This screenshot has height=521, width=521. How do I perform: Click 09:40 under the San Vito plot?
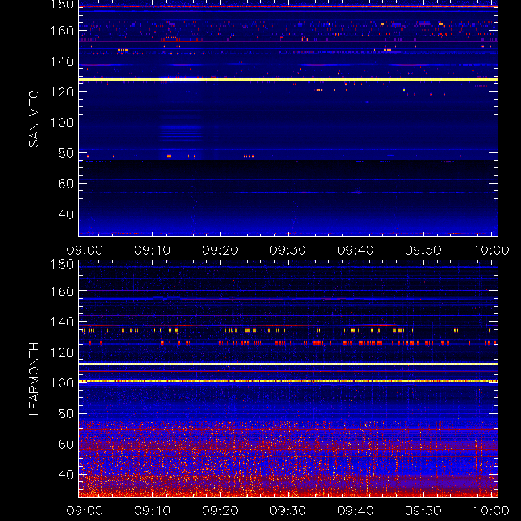click(x=356, y=250)
